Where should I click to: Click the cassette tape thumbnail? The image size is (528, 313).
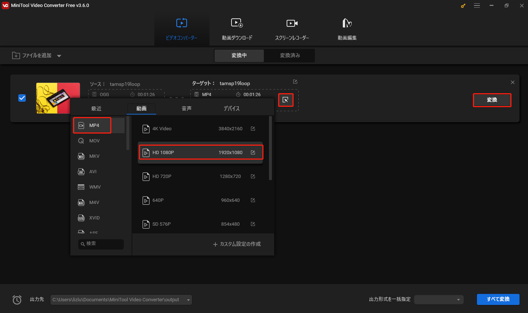pos(58,98)
